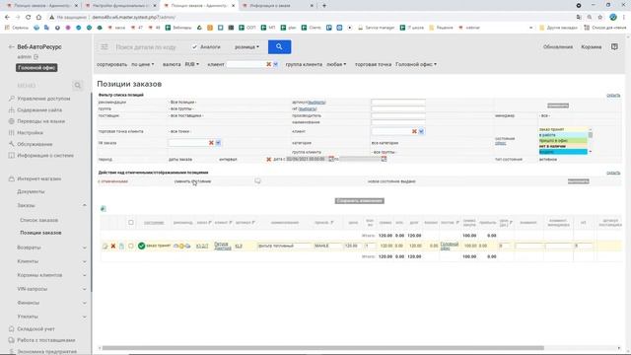Click the order number link in the table row

click(202, 246)
